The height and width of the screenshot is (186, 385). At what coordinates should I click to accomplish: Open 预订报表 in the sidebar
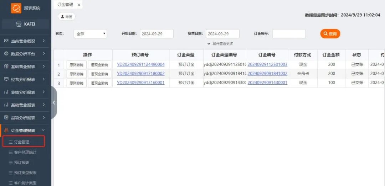click(22, 163)
